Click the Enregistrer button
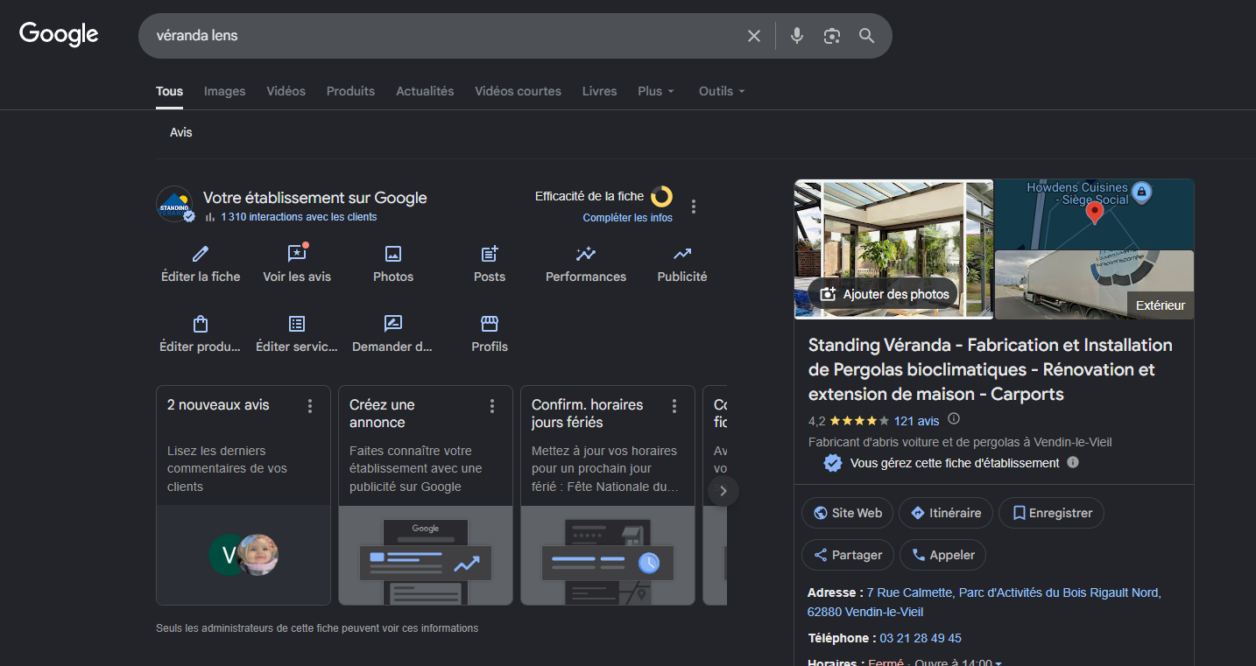 pyautogui.click(x=1051, y=513)
